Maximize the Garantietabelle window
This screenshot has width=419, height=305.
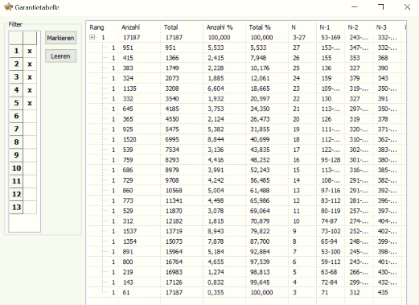(380, 7)
